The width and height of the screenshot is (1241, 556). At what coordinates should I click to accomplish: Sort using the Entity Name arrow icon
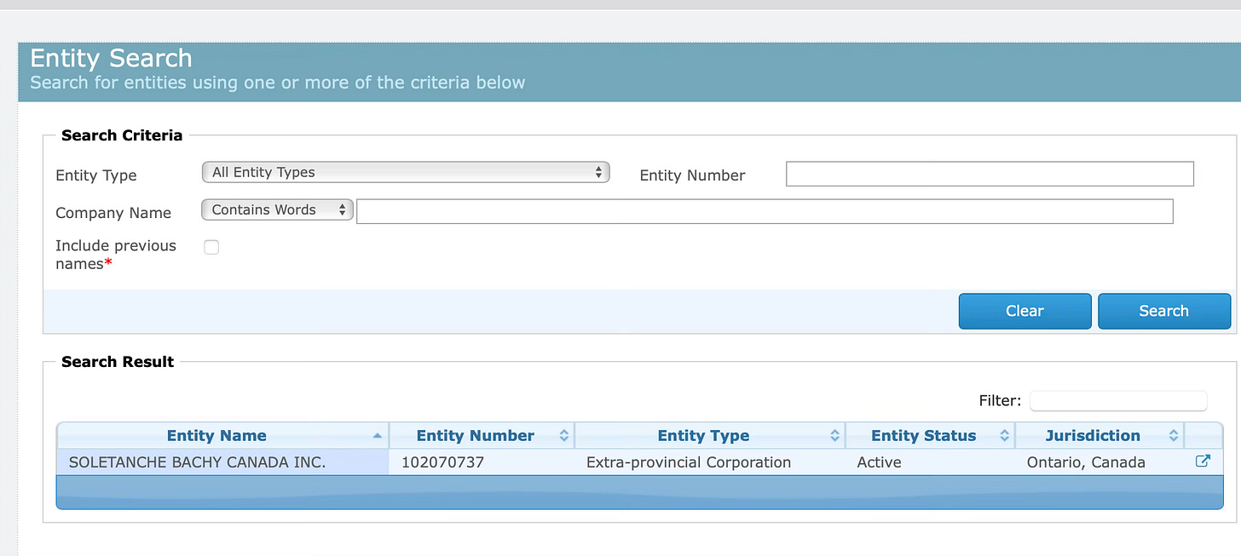(378, 436)
